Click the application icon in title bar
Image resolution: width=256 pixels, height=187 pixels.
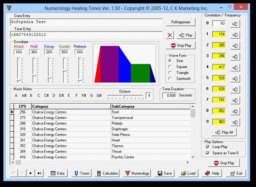pyautogui.click(x=9, y=8)
